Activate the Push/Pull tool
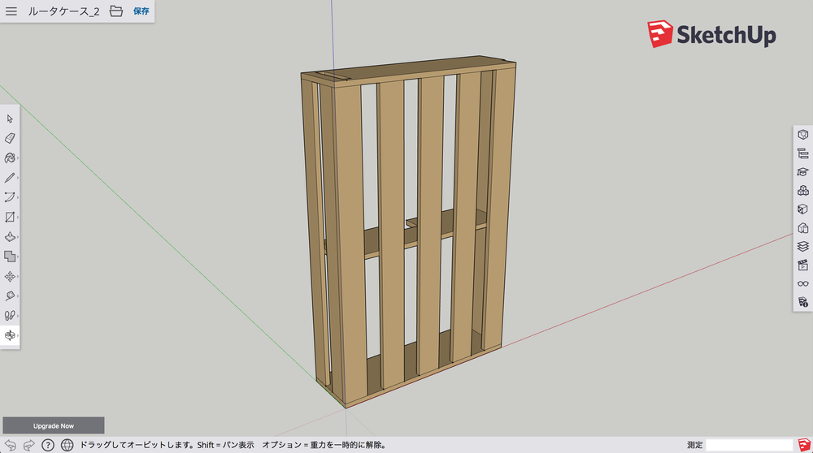The image size is (813, 453). [9, 236]
